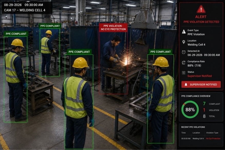Click the Event Type warning icon

[184, 32]
